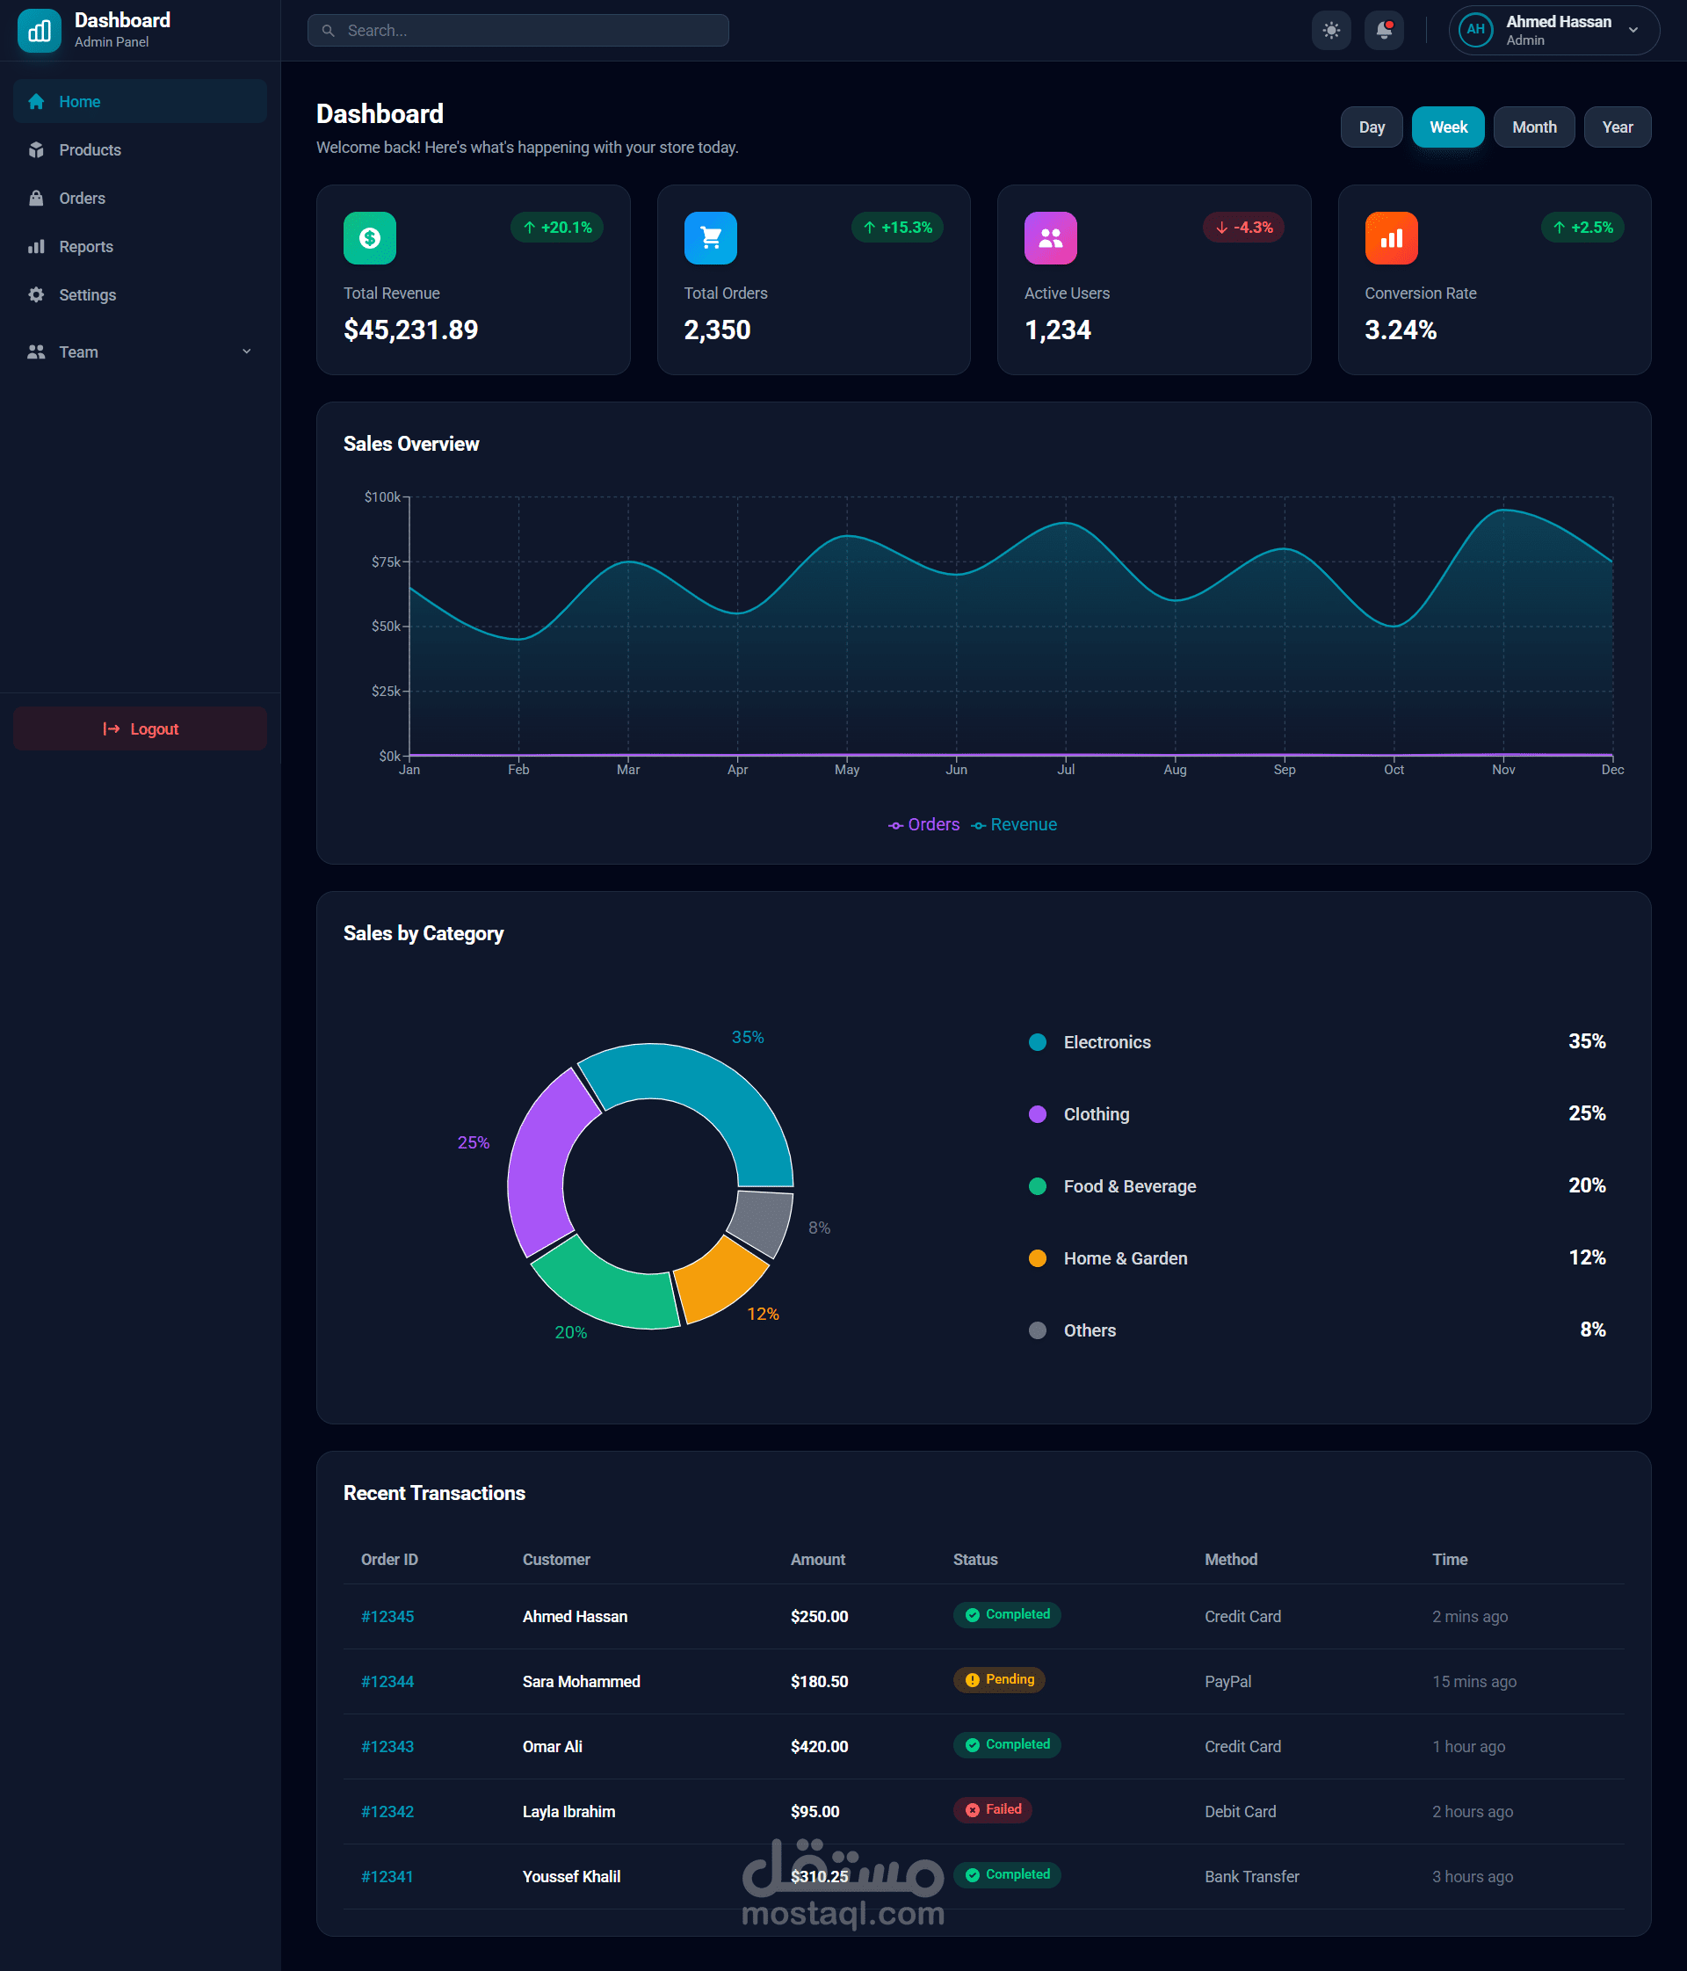
Task: Click the shopping cart icon on Total Orders card
Action: click(710, 238)
